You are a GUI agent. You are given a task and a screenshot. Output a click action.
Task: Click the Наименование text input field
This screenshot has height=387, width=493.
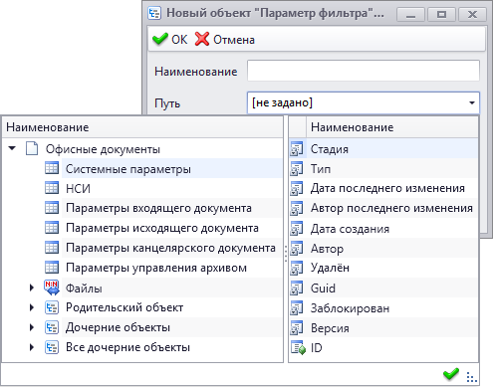364,71
